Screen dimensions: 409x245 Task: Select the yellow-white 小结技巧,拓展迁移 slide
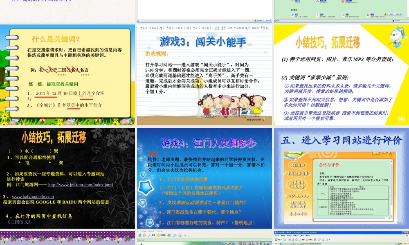(x=342, y=75)
